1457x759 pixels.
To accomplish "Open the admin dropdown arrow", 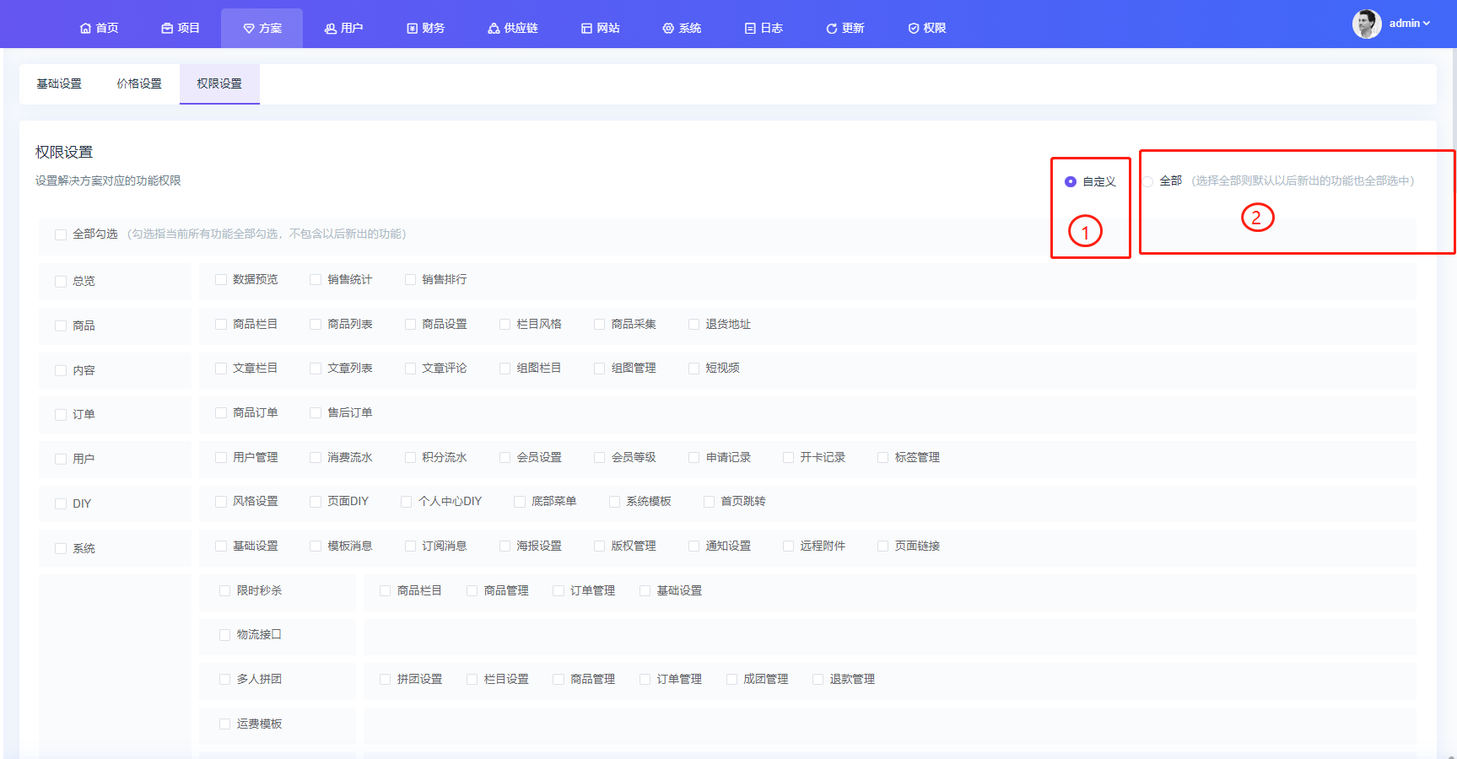I will click(1427, 24).
